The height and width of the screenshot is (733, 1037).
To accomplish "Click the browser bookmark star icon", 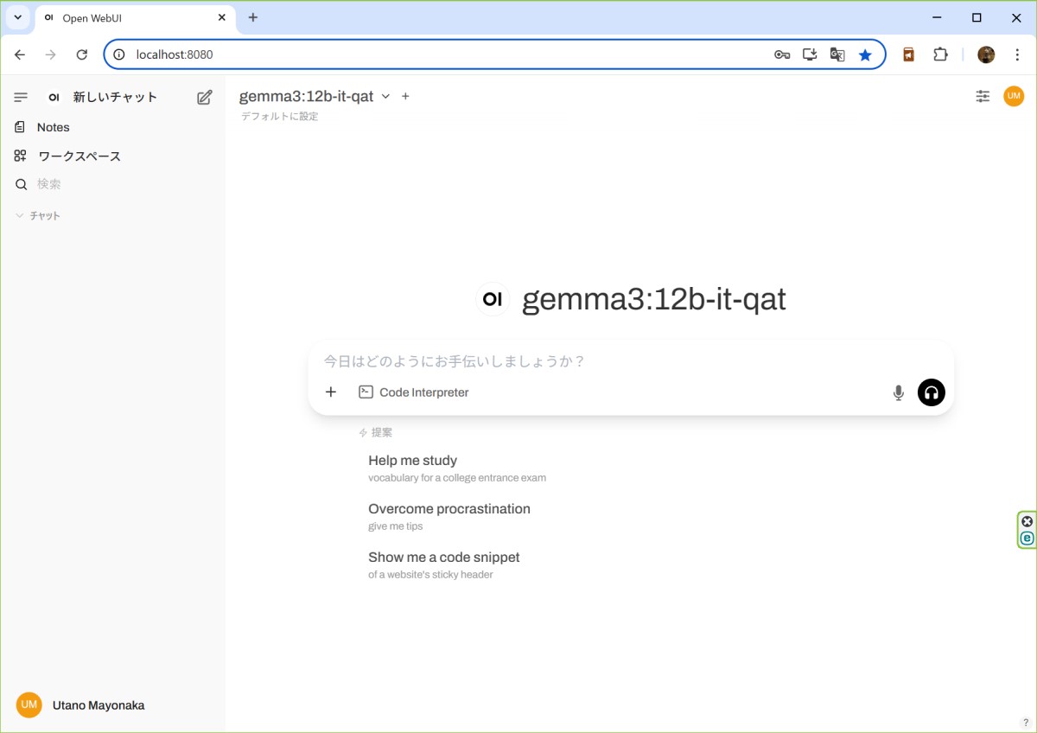I will point(865,54).
